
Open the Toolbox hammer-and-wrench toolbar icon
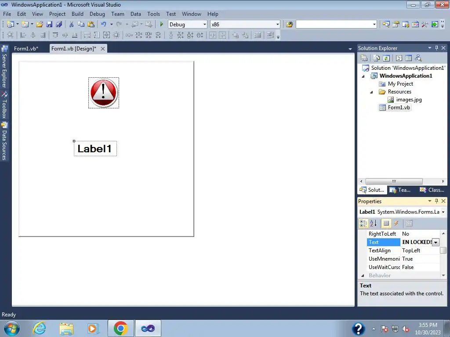click(x=425, y=25)
